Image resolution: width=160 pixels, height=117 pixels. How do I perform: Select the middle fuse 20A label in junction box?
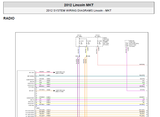click(x=89, y=42)
